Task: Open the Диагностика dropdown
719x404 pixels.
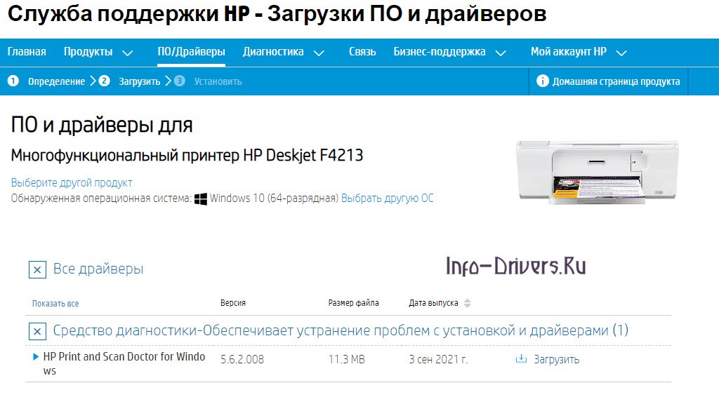Action: pos(275,51)
